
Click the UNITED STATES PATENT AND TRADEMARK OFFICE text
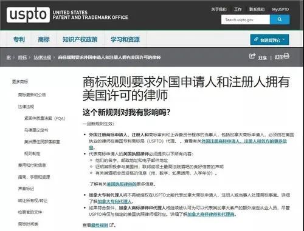tap(91, 15)
